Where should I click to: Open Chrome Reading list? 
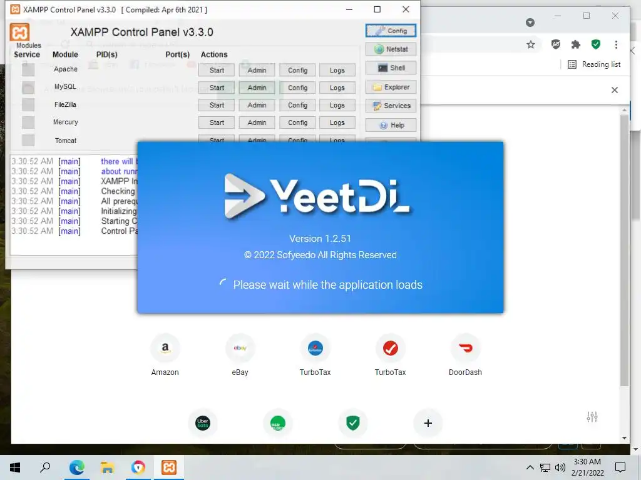pyautogui.click(x=595, y=64)
